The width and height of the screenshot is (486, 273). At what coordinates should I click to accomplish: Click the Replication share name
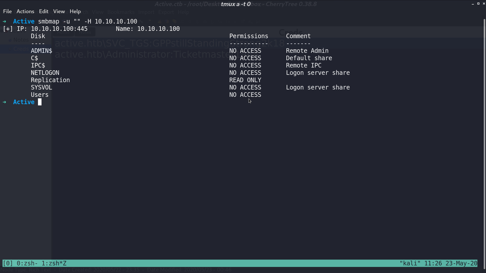(x=50, y=80)
